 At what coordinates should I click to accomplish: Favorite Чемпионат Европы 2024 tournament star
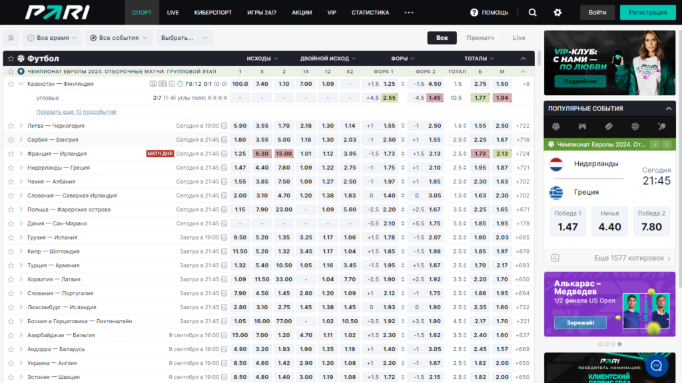(11, 71)
